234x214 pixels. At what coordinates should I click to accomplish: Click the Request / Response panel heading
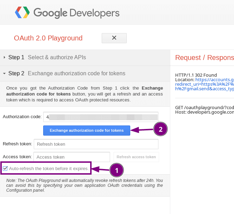click(x=204, y=58)
